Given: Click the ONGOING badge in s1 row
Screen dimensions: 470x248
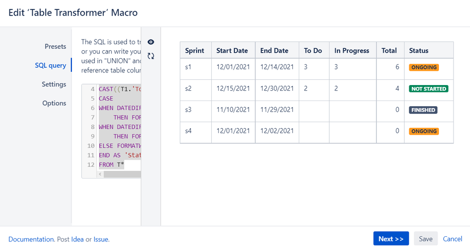Looking at the screenshot, I should point(424,67).
